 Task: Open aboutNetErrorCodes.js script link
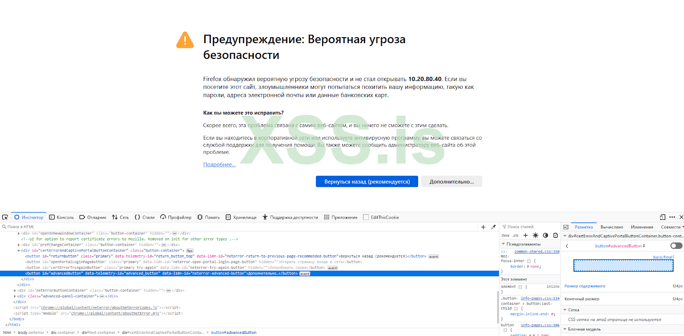(100, 308)
